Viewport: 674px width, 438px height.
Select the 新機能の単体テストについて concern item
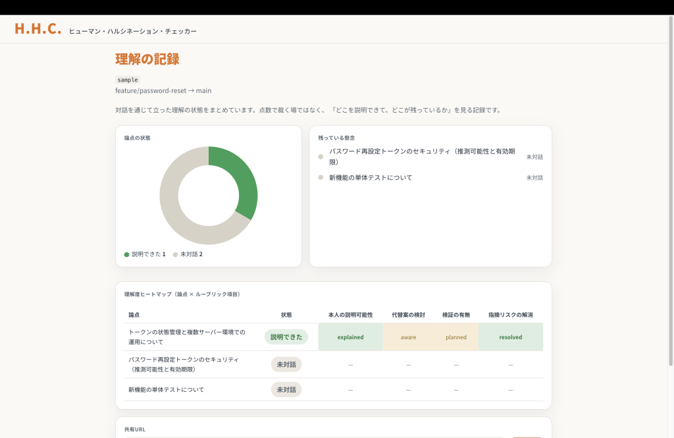pos(430,177)
